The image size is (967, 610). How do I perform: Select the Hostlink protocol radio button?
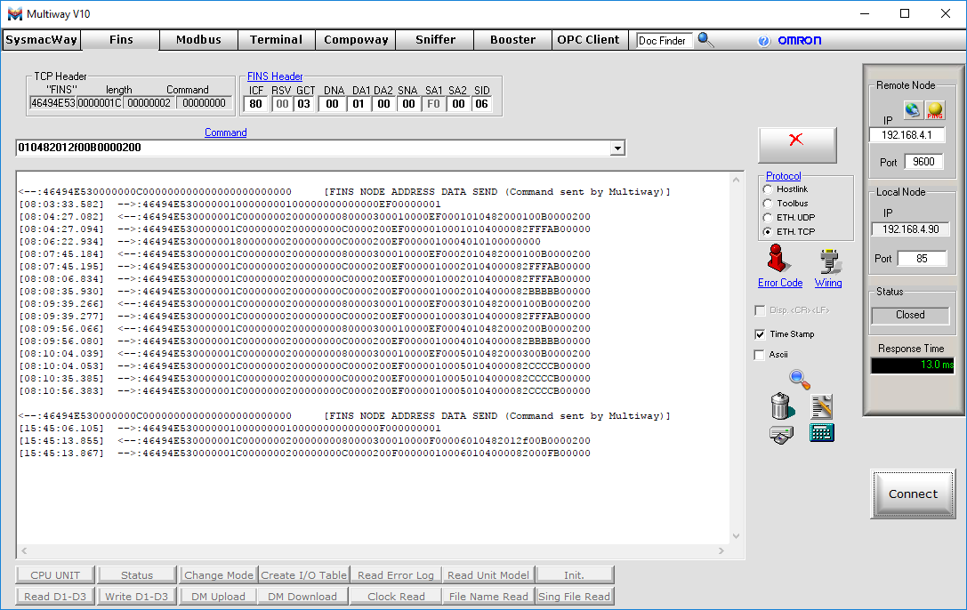[767, 189]
